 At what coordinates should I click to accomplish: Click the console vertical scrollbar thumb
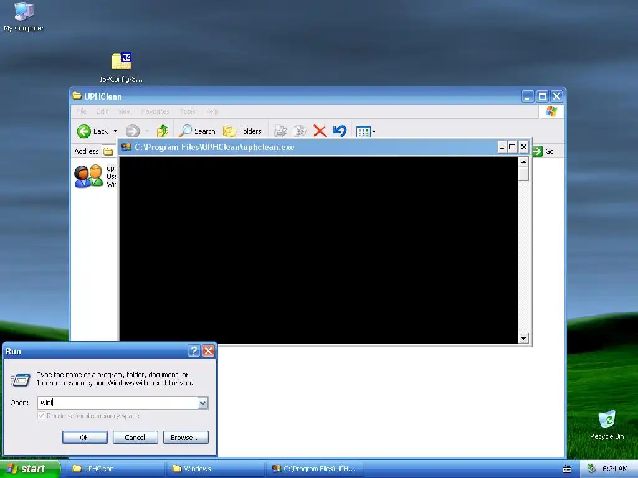coord(523,174)
